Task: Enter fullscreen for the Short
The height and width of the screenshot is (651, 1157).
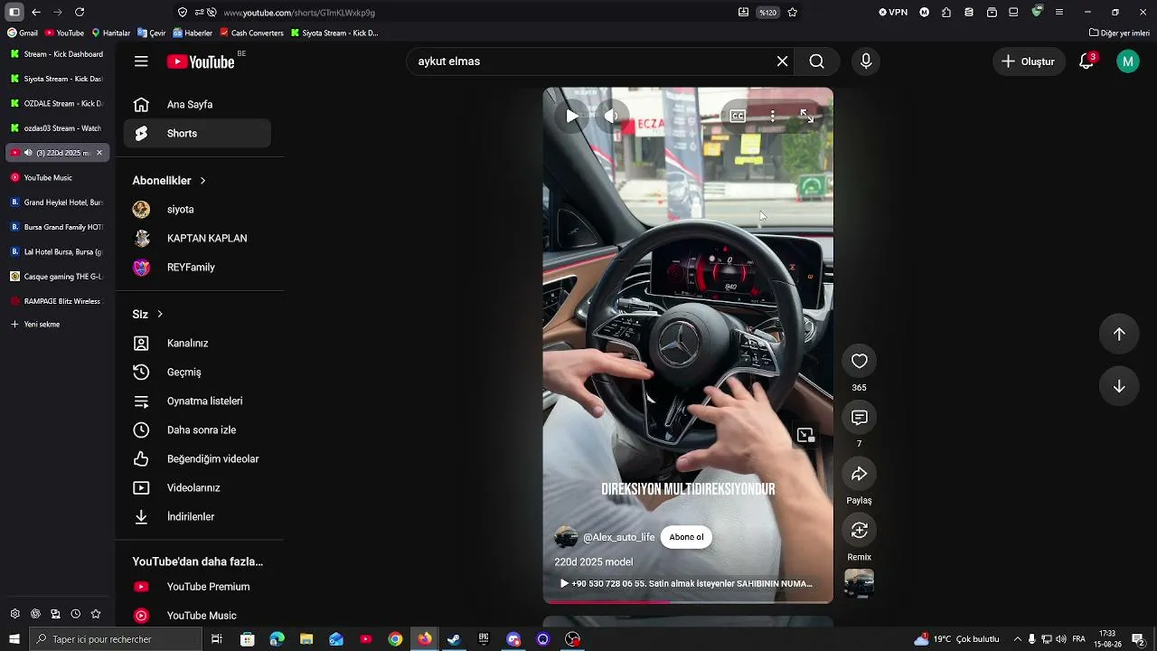Action: (x=806, y=116)
